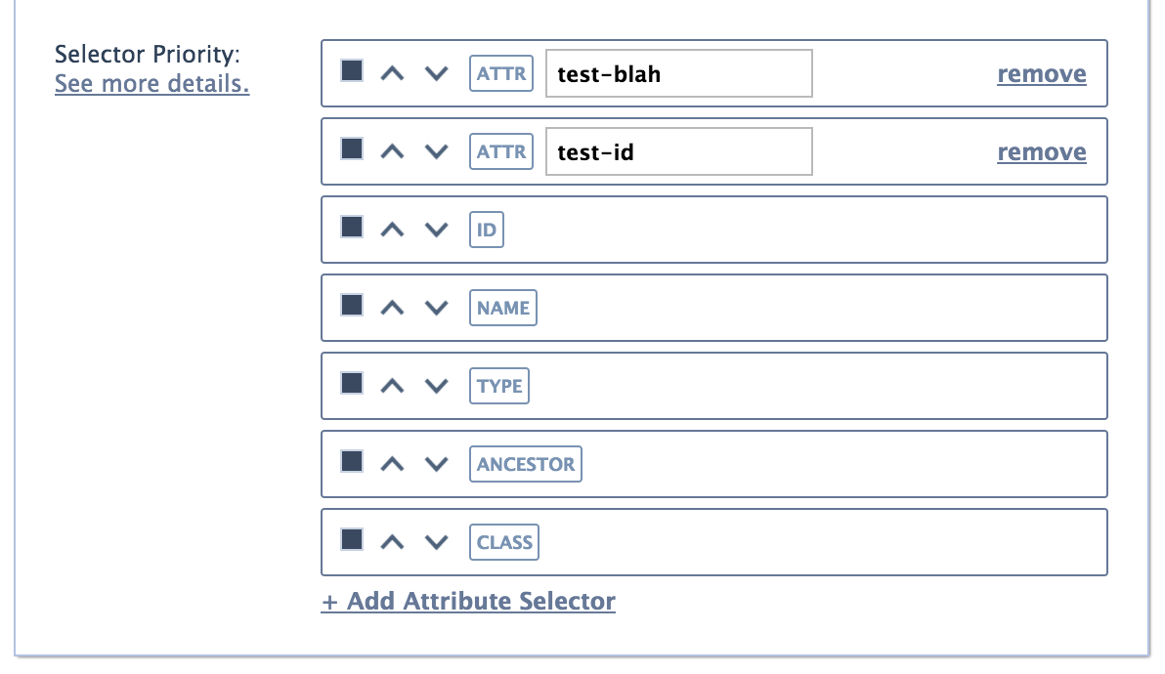Move NAME selector up in priority
Viewport: 1165px width, 674px height.
click(x=392, y=308)
